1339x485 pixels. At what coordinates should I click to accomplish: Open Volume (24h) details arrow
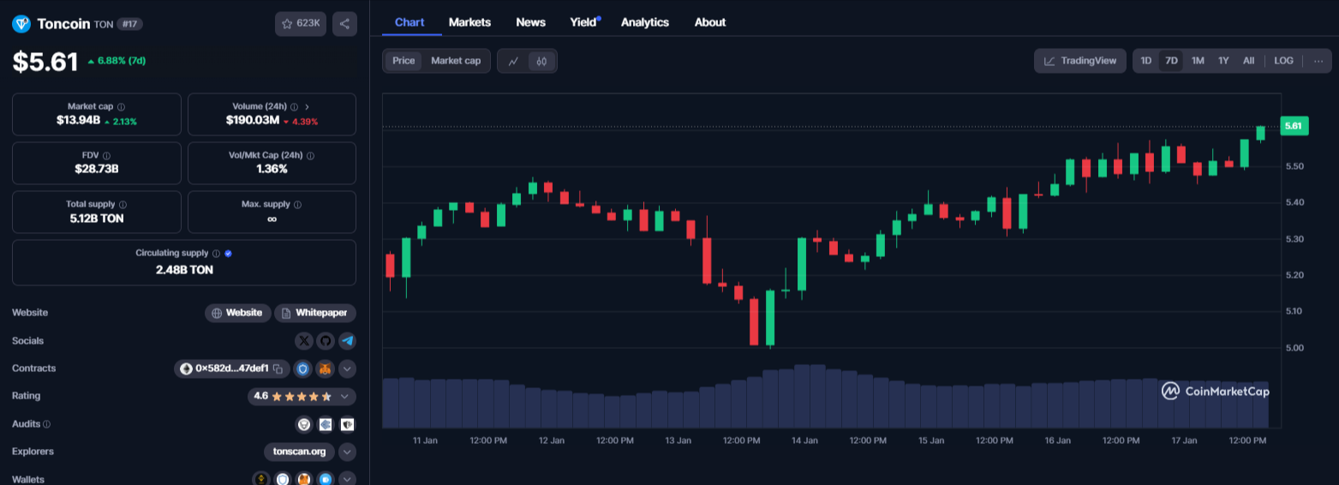click(x=307, y=107)
